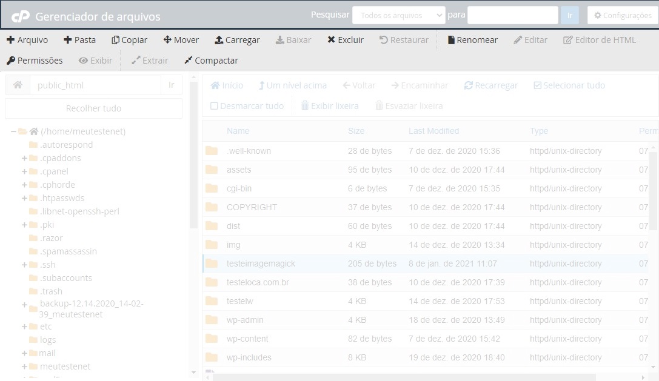Click the Copiar toolbar button

pos(130,40)
